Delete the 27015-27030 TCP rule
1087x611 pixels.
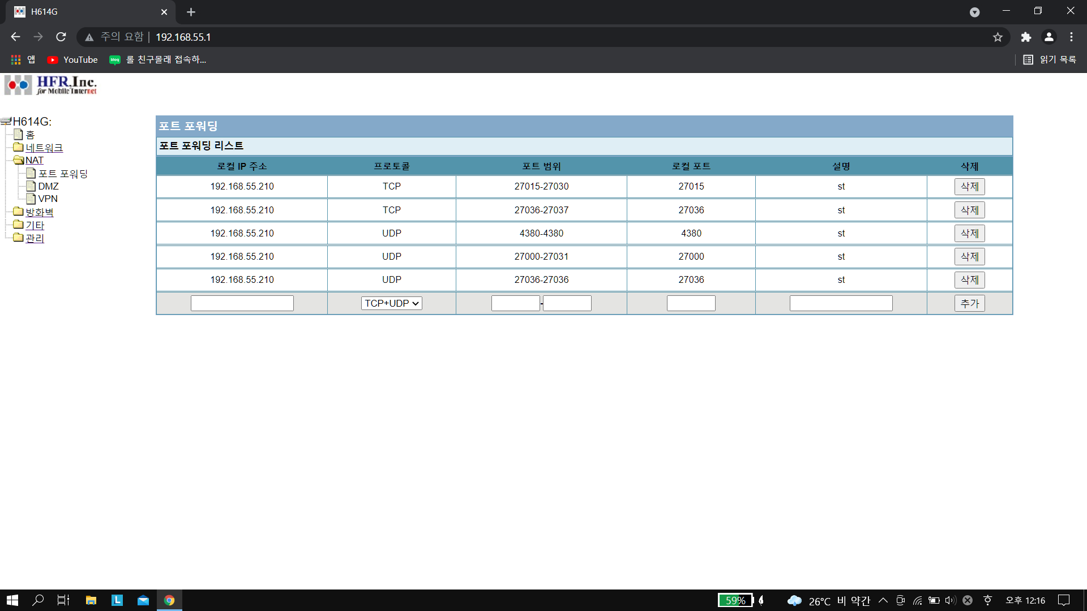tap(969, 187)
